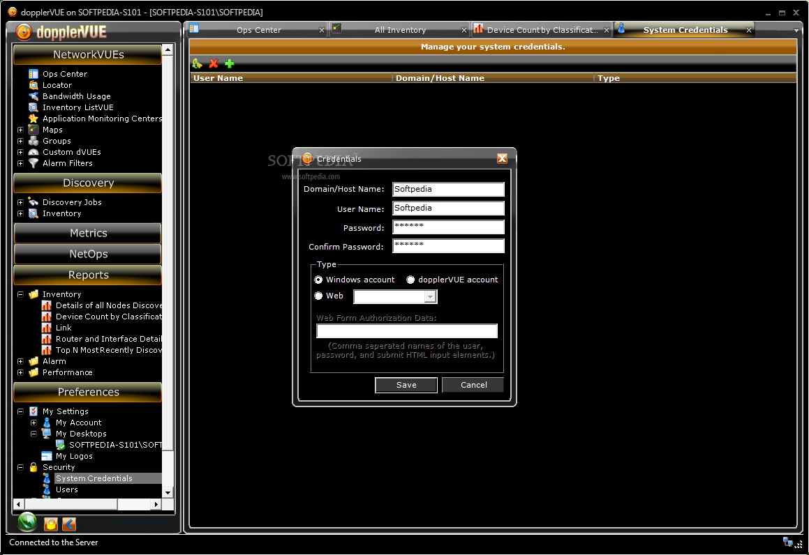Click the Security padlock tree icon
This screenshot has width=809, height=555.
pyautogui.click(x=34, y=467)
